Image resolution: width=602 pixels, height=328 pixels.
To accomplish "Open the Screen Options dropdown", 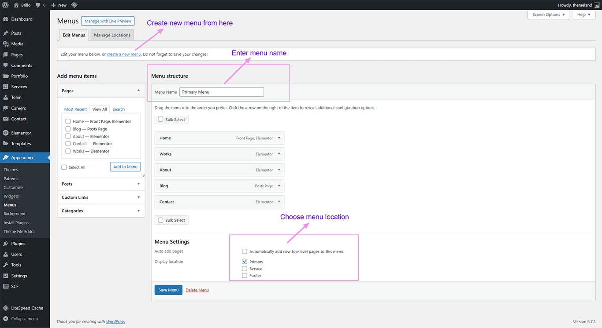I will [x=548, y=15].
